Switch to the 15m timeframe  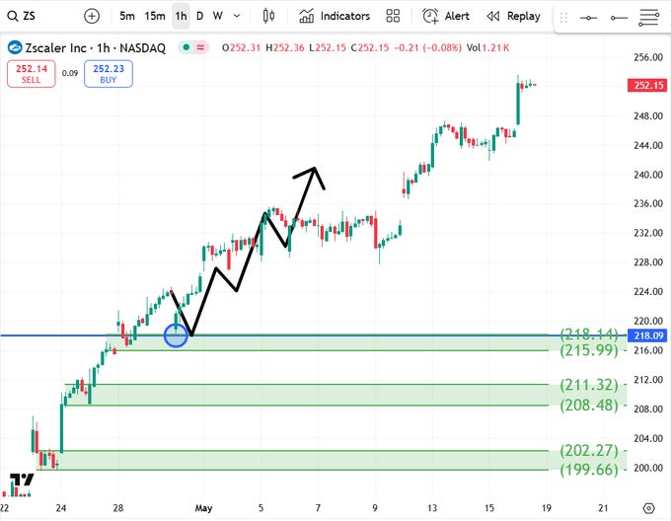(x=155, y=16)
